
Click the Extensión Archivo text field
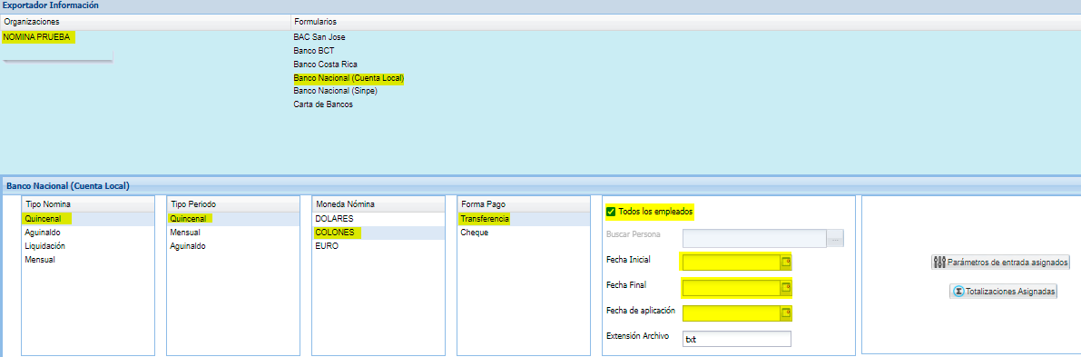736,340
